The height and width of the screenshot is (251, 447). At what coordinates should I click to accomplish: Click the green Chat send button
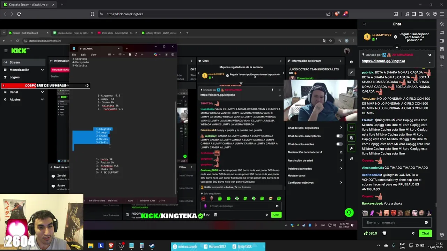[425, 233]
